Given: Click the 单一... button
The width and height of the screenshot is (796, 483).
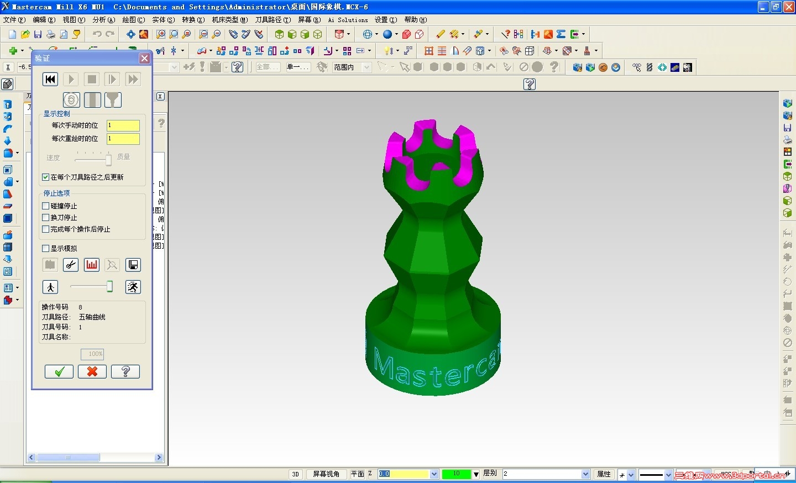Looking at the screenshot, I should pyautogui.click(x=298, y=67).
